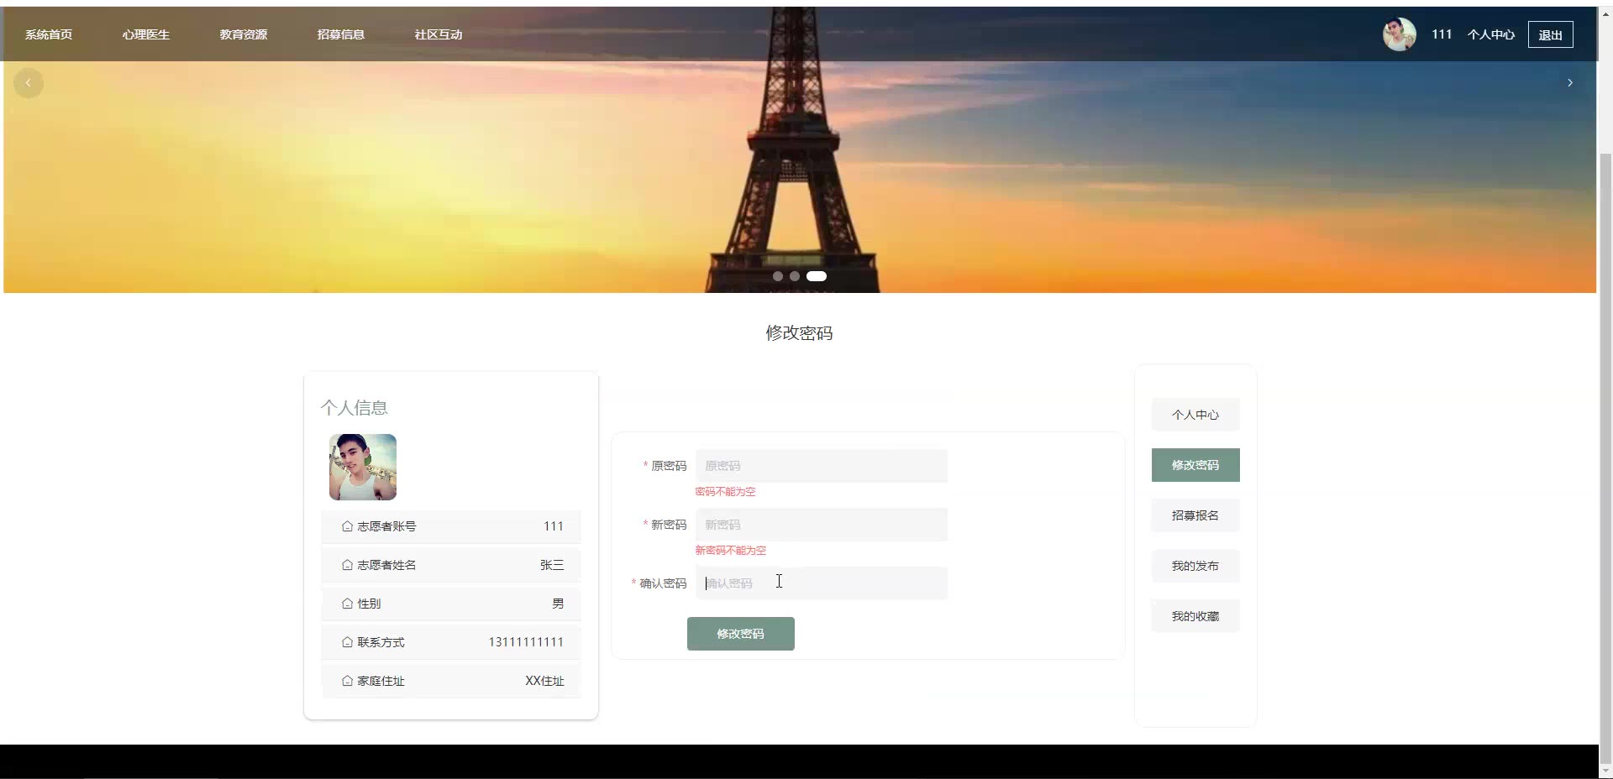Select 修改密码 in the side menu

click(1195, 465)
